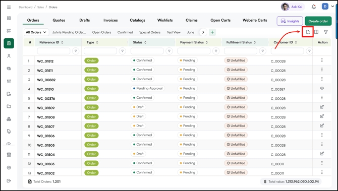Add new view with green plus button
Viewport: 338px width, 191px height.
(212, 32)
